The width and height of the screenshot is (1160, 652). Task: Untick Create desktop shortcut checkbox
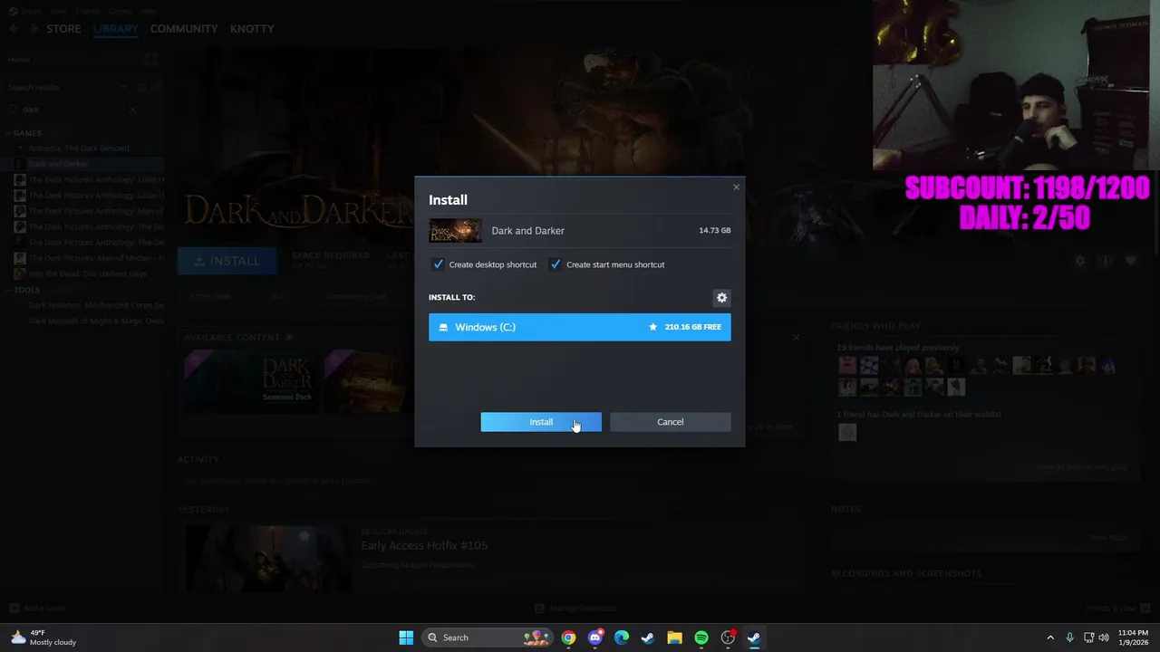point(439,264)
